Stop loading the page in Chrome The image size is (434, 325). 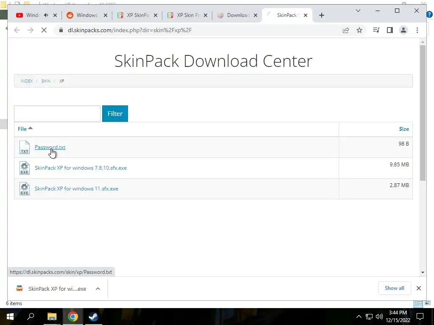(x=44, y=30)
